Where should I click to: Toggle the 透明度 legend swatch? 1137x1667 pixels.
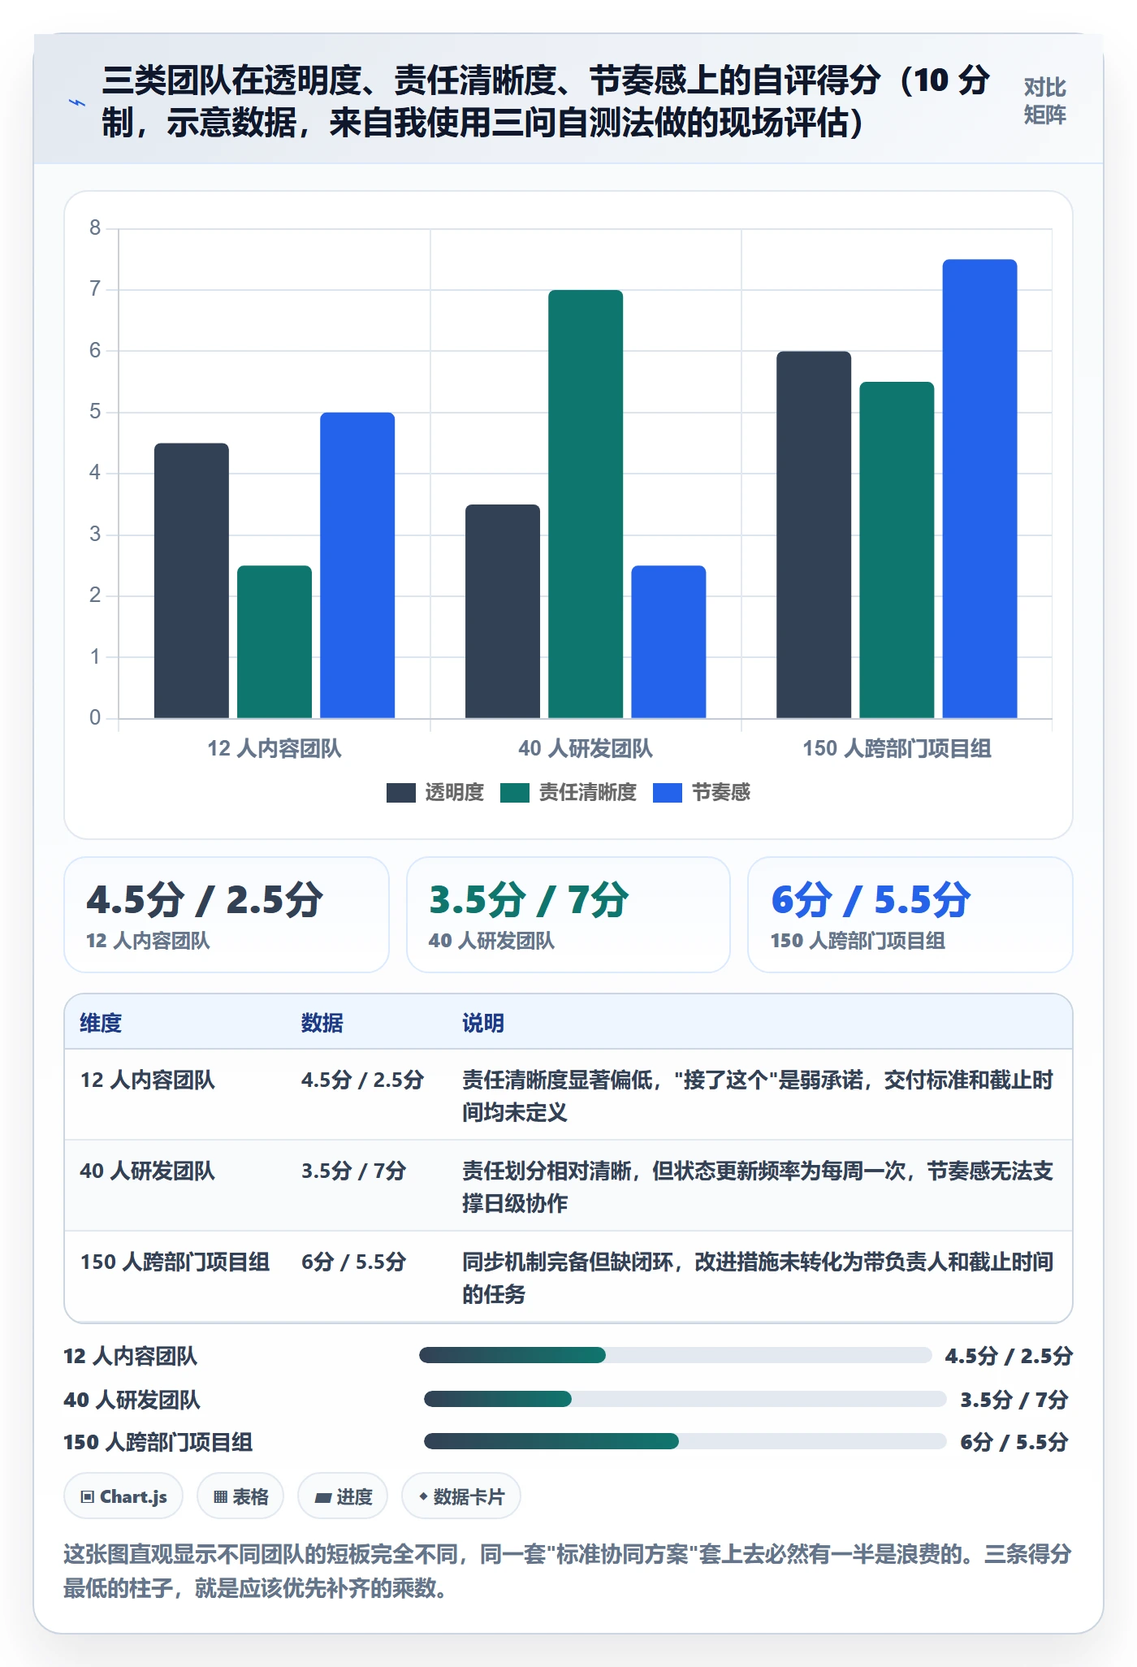click(x=401, y=793)
